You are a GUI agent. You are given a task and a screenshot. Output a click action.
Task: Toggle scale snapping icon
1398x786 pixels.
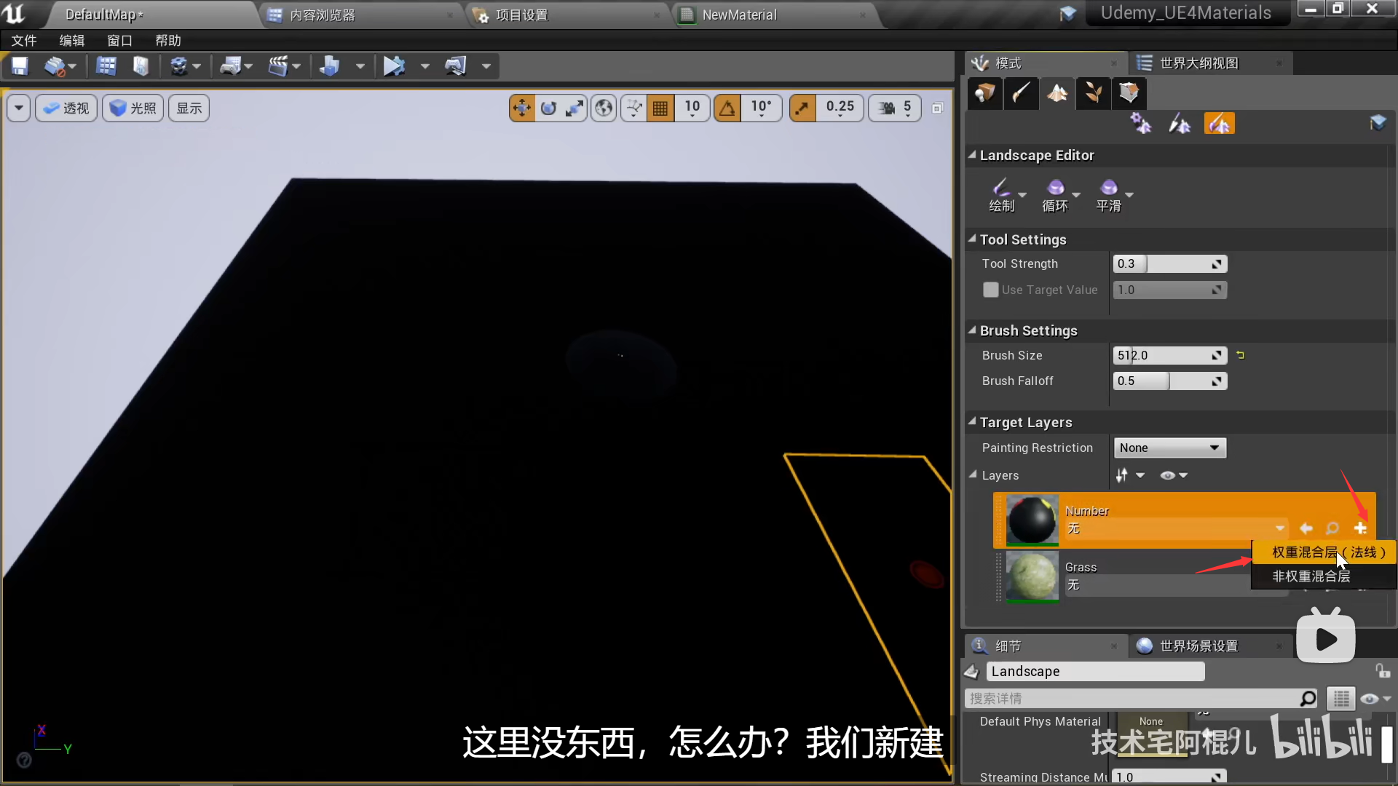pyautogui.click(x=802, y=108)
